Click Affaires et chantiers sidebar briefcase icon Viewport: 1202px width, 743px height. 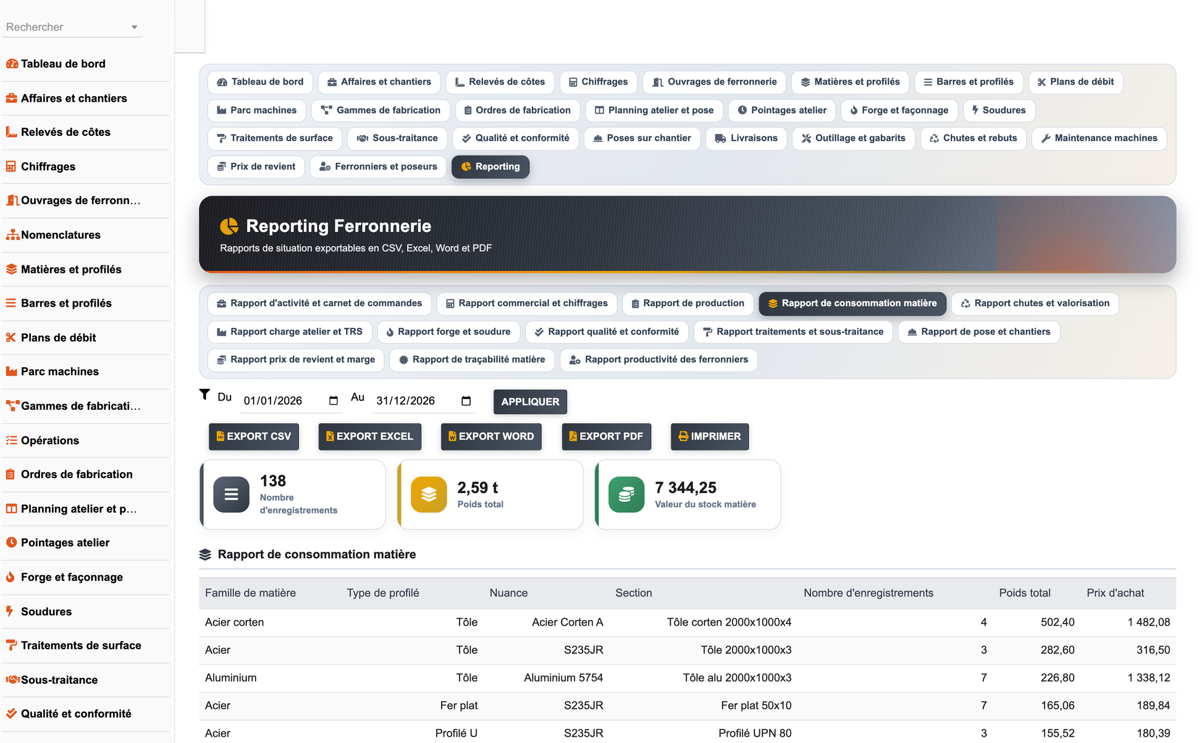pos(12,98)
